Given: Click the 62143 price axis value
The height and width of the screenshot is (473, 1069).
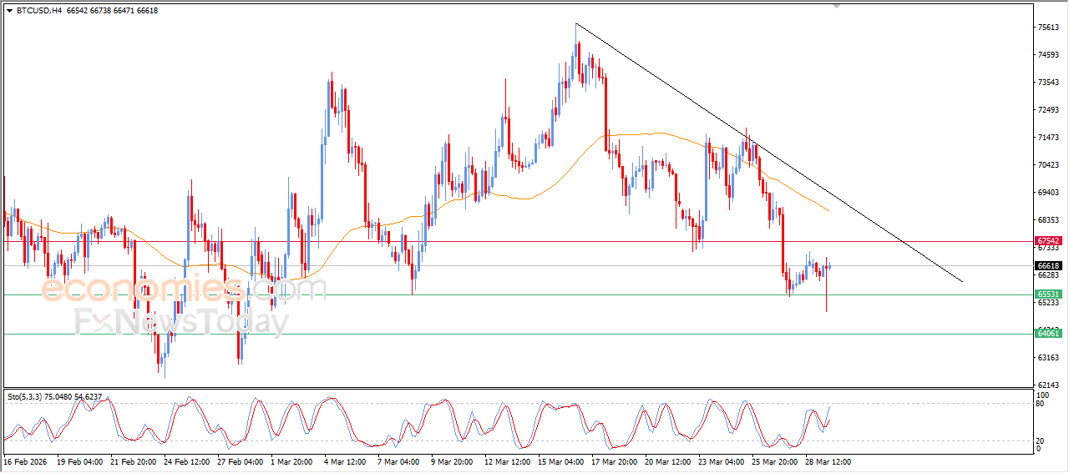Looking at the screenshot, I should (x=1048, y=385).
